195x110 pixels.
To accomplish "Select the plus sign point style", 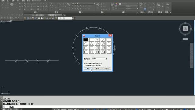I will point(97,40).
